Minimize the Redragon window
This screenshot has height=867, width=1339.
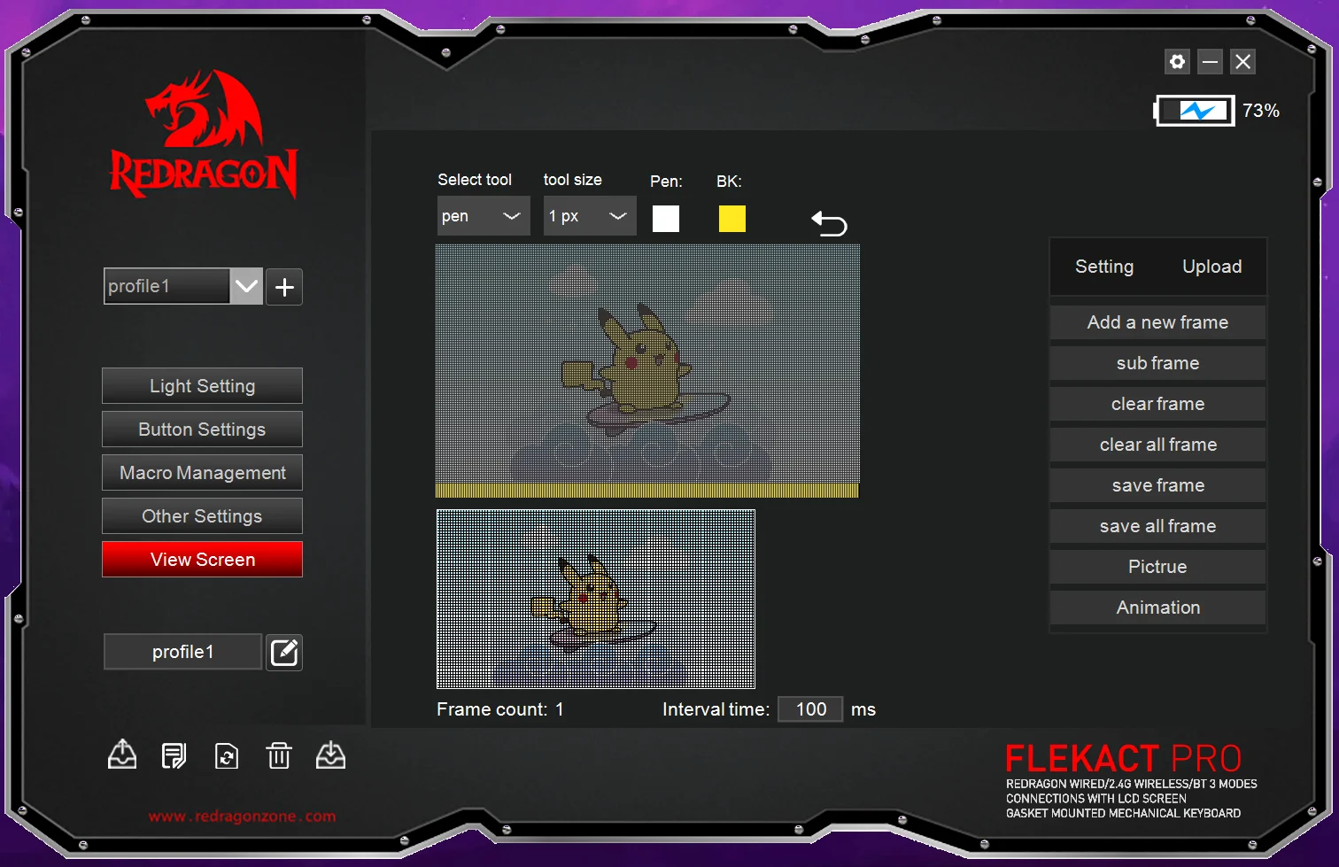click(1210, 61)
